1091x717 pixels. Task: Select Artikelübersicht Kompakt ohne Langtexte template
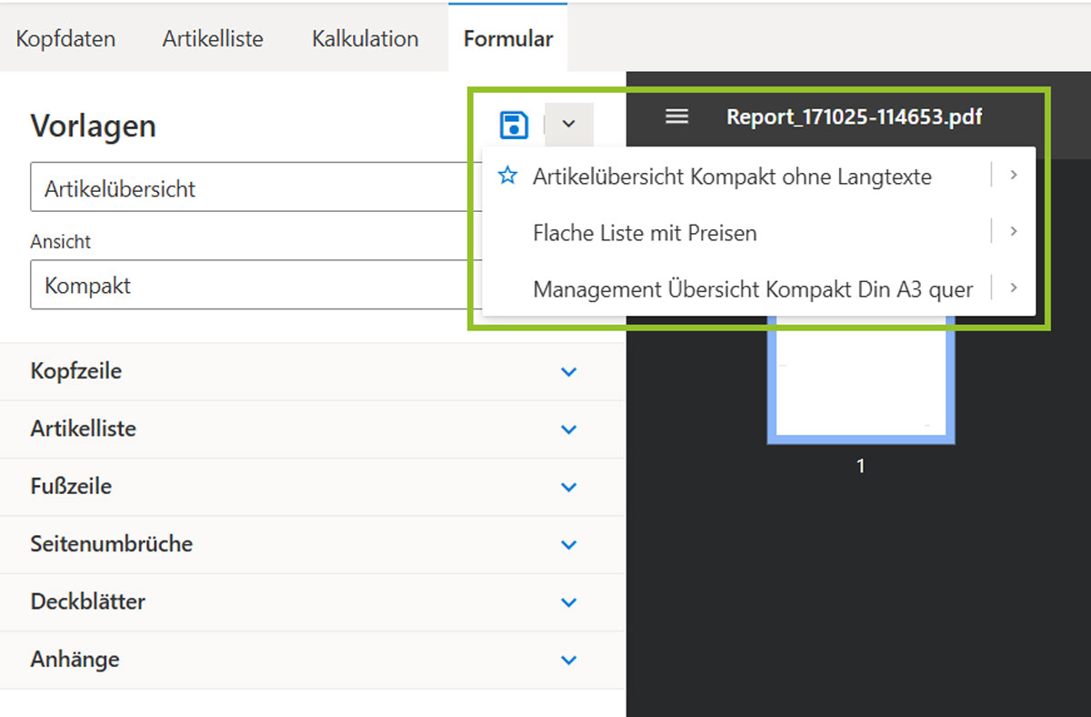(732, 177)
